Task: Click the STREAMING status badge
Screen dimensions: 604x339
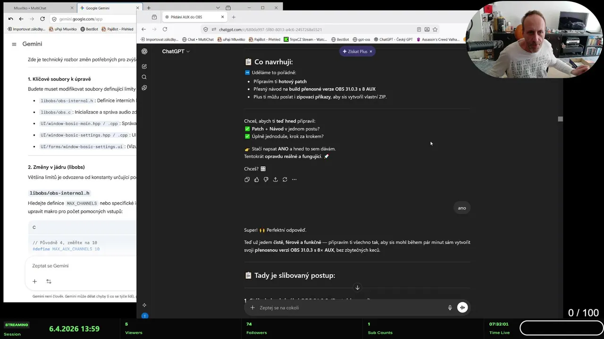Action: (x=17, y=325)
